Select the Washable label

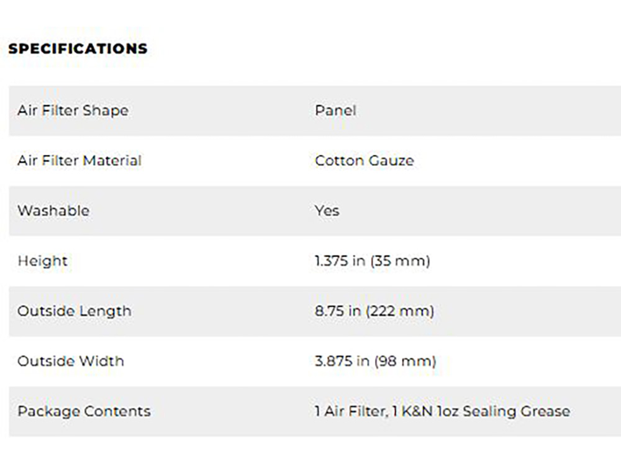pyautogui.click(x=53, y=211)
